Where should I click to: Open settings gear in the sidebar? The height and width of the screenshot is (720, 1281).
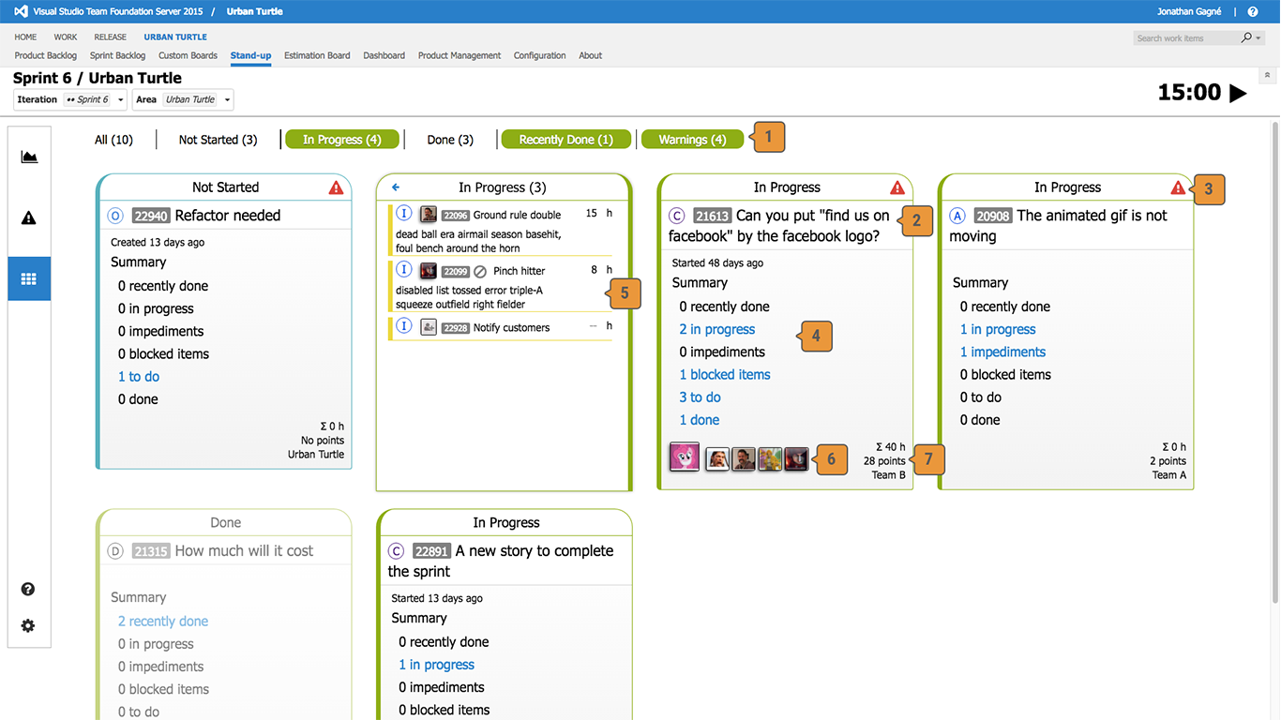(28, 625)
